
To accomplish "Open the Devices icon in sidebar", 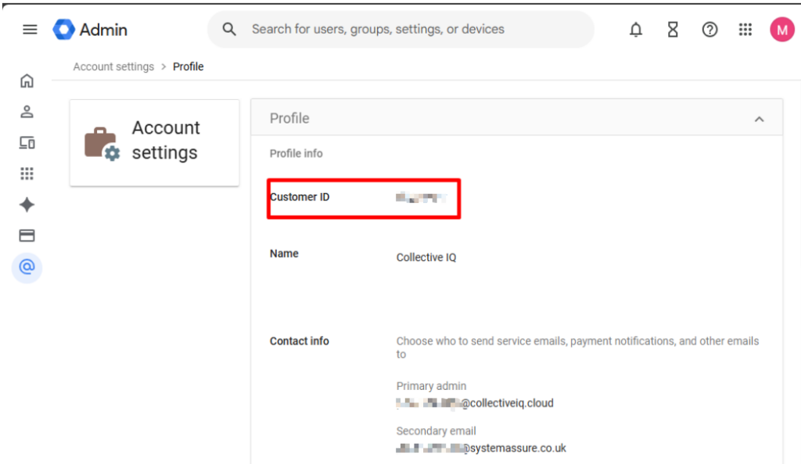I will (x=27, y=142).
